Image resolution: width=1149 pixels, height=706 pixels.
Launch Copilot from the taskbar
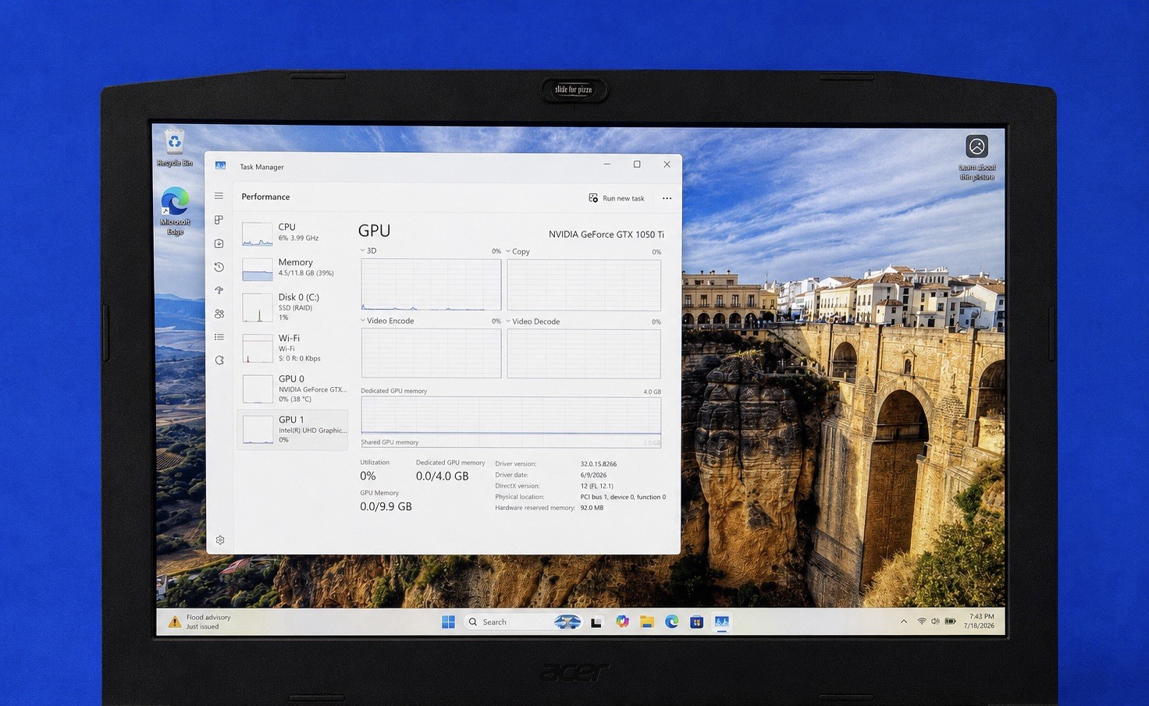pyautogui.click(x=622, y=622)
